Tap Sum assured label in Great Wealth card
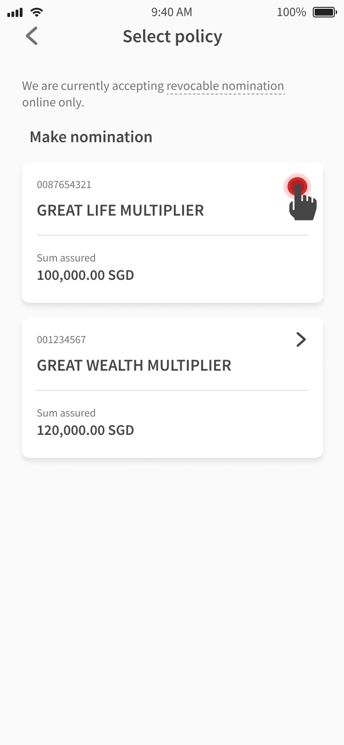 66,413
